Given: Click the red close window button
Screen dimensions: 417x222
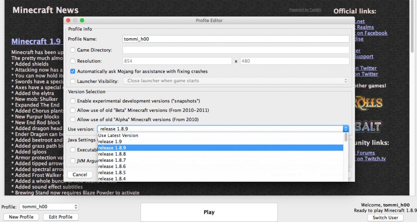Looking at the screenshot, I should point(68,20).
